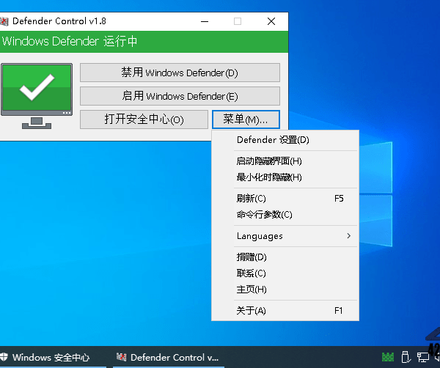The width and height of the screenshot is (440, 368).
Task: Click Windows 安全中心 shield icon in taskbar
Action: click(x=4, y=358)
